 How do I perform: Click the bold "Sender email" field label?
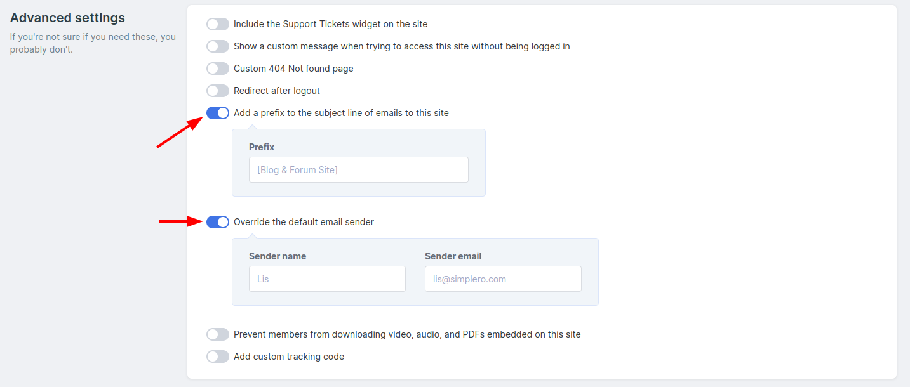(x=453, y=256)
